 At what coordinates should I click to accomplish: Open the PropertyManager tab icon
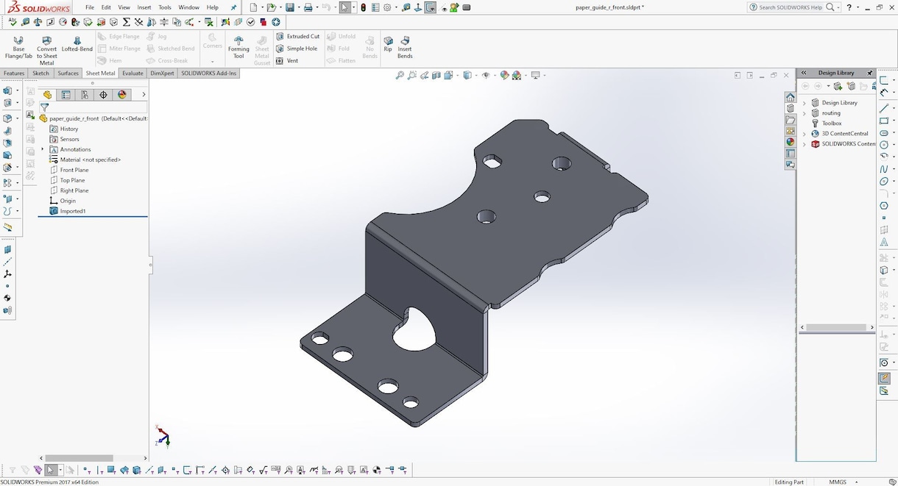[66, 95]
